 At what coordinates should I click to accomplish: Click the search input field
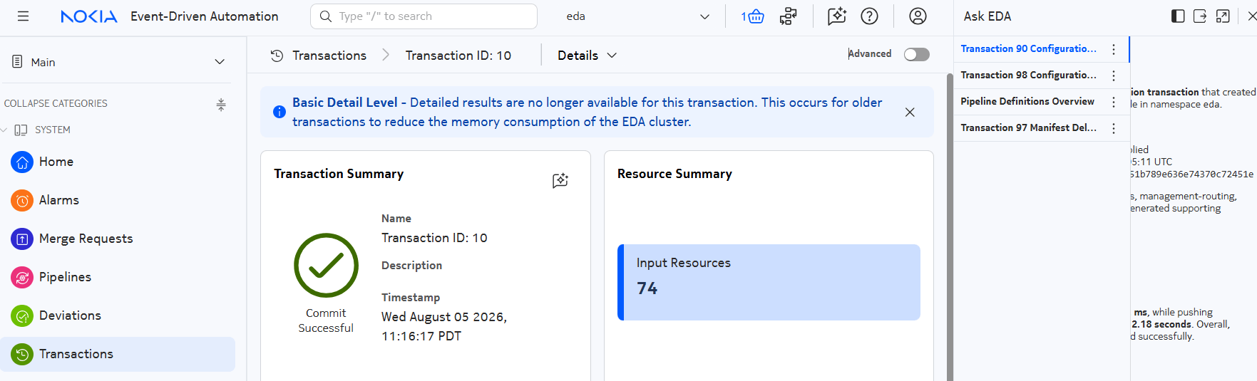pyautogui.click(x=424, y=16)
